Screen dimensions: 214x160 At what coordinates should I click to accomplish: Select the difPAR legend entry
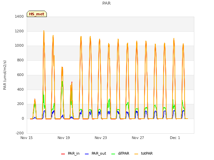click(x=120, y=153)
